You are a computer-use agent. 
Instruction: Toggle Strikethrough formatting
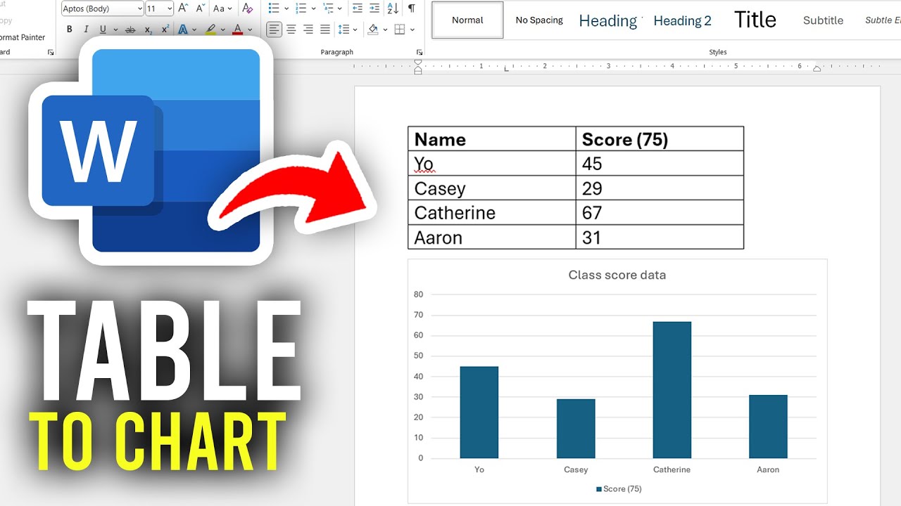[130, 30]
